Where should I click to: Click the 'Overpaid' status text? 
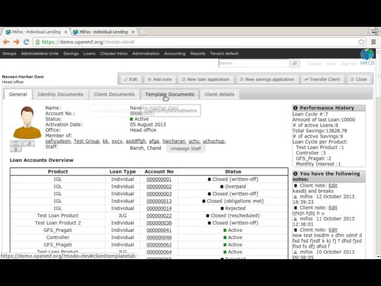(x=235, y=186)
